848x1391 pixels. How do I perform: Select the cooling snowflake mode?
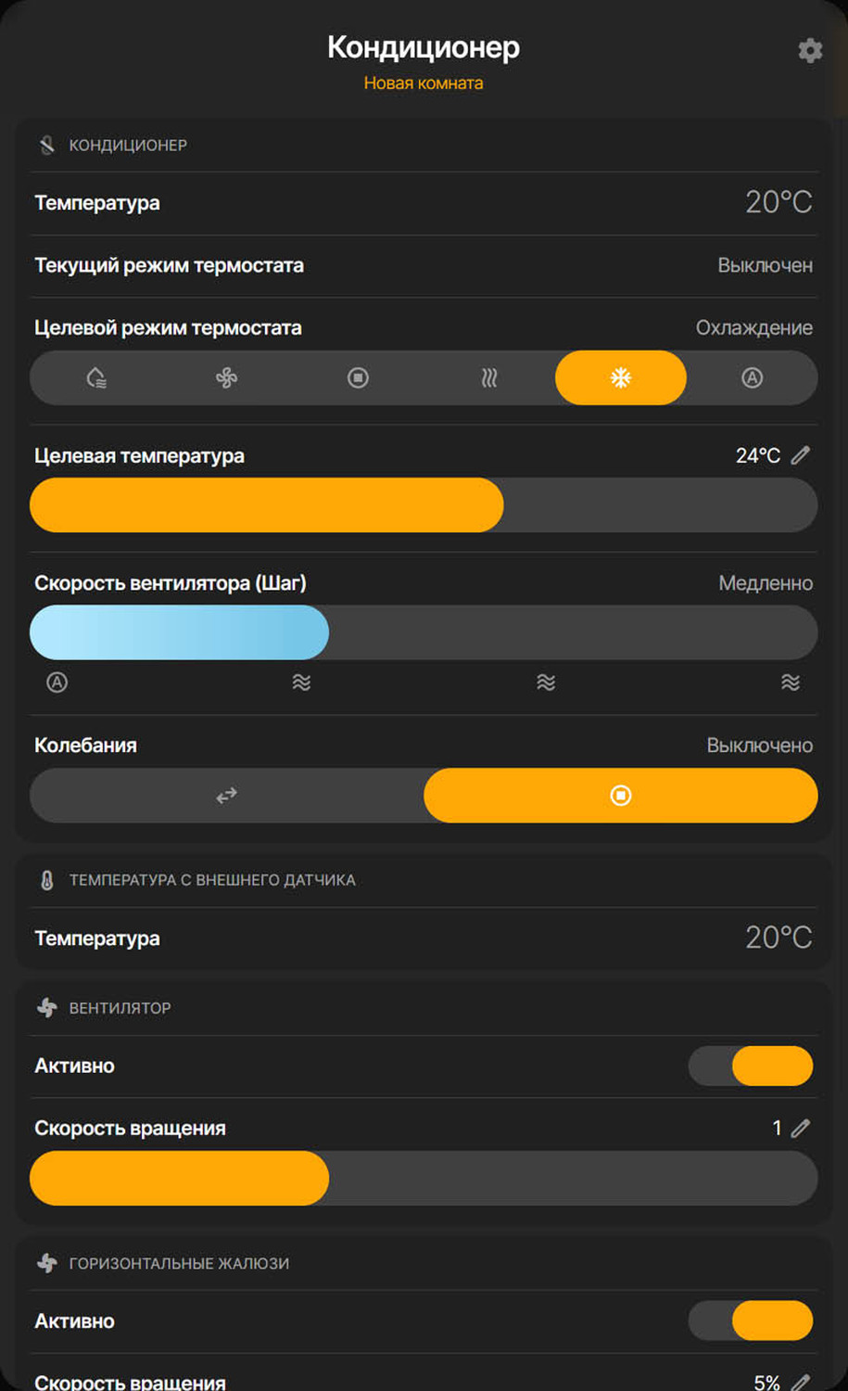tap(621, 377)
